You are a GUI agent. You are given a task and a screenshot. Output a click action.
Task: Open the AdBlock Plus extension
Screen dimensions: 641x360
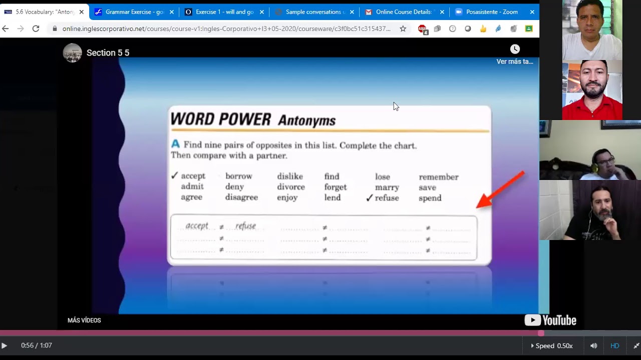coord(422,29)
